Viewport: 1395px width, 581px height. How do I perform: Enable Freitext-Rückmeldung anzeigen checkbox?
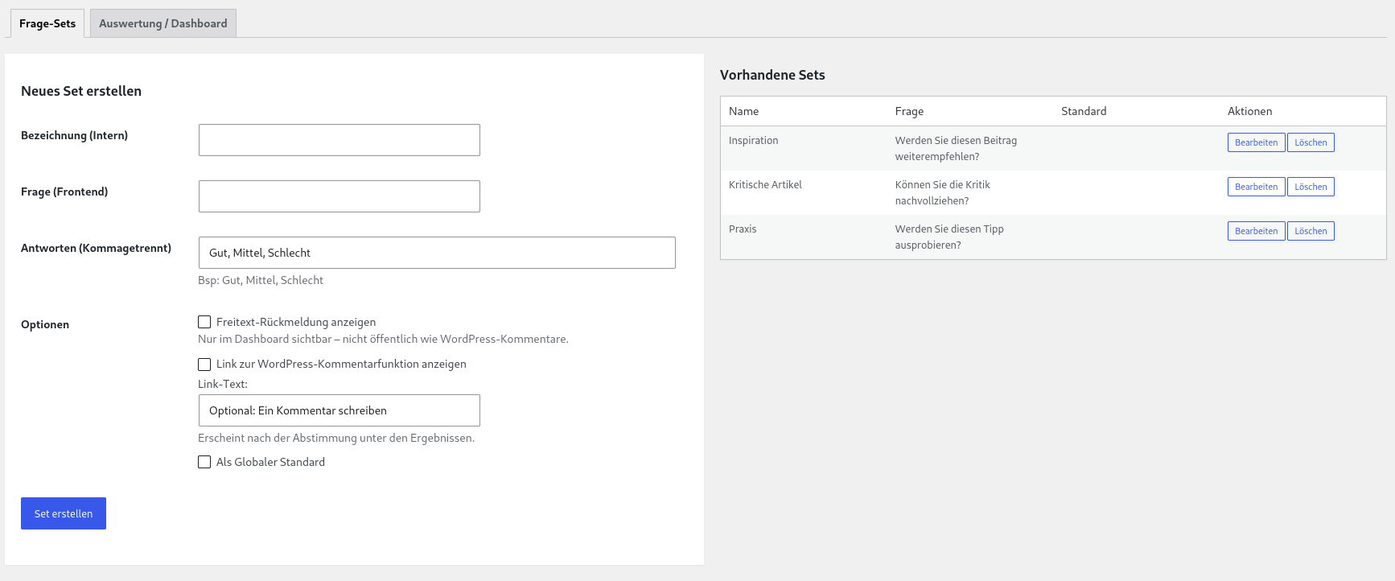(x=204, y=322)
